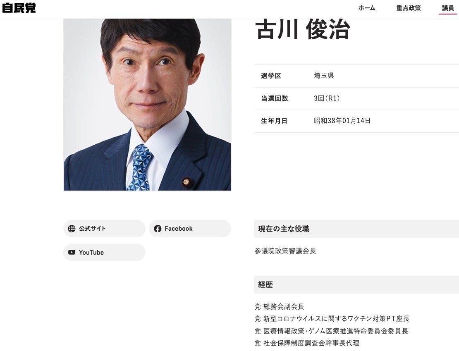The width and height of the screenshot is (459, 351).
Task: Open the 公式サイト link button
Action: pos(104,229)
